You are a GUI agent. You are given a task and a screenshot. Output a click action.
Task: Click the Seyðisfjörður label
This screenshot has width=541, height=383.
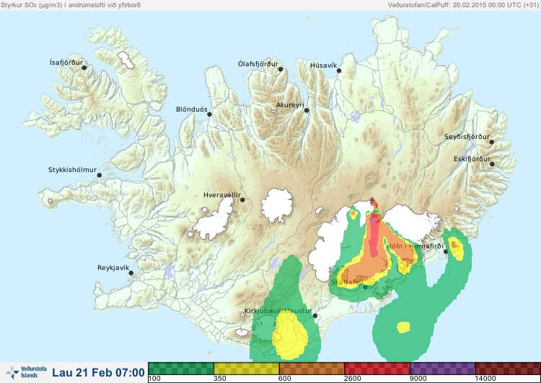point(467,137)
